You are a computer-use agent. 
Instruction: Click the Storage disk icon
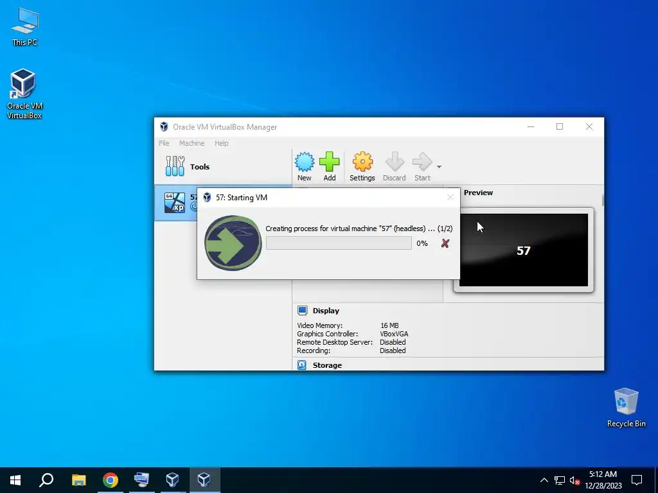point(302,365)
